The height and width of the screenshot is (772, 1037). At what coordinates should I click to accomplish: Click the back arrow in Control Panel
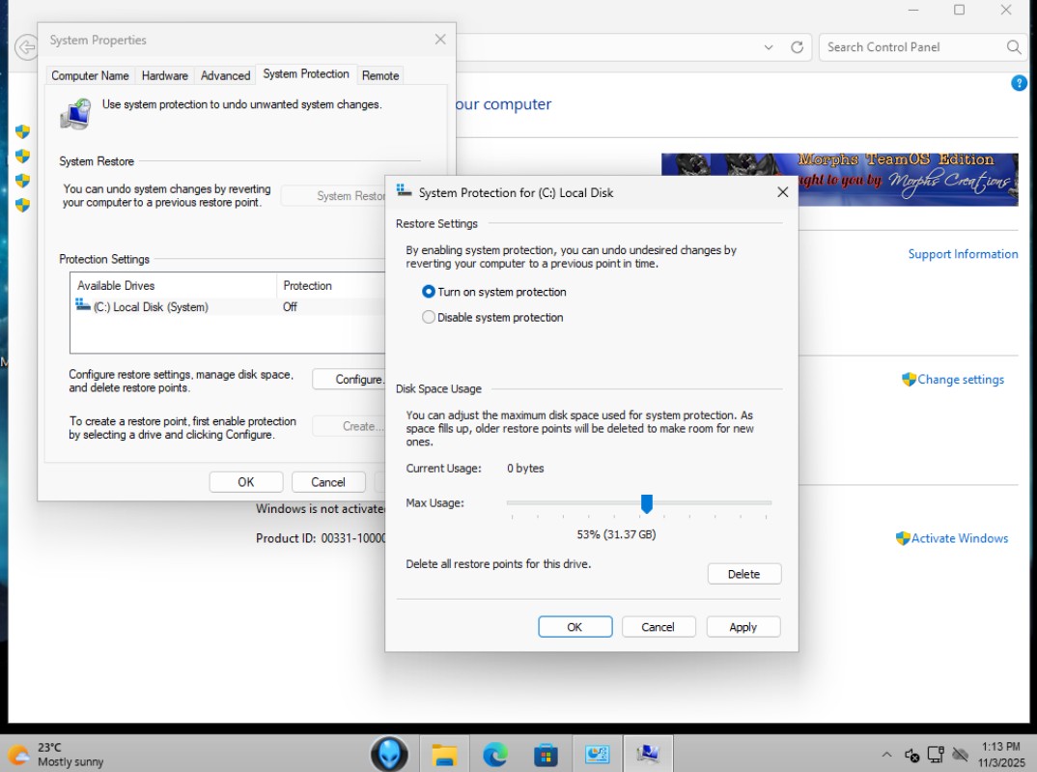[x=26, y=47]
